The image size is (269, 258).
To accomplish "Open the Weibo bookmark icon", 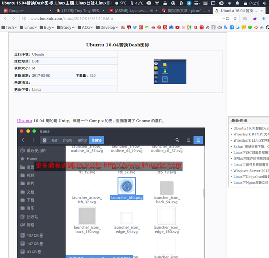I will (153, 27).
